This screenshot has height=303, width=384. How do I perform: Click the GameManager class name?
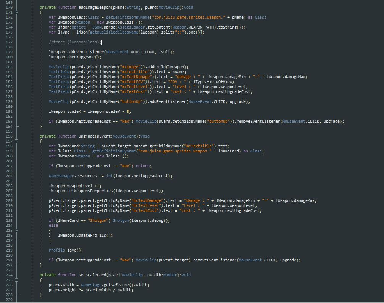click(x=61, y=176)
